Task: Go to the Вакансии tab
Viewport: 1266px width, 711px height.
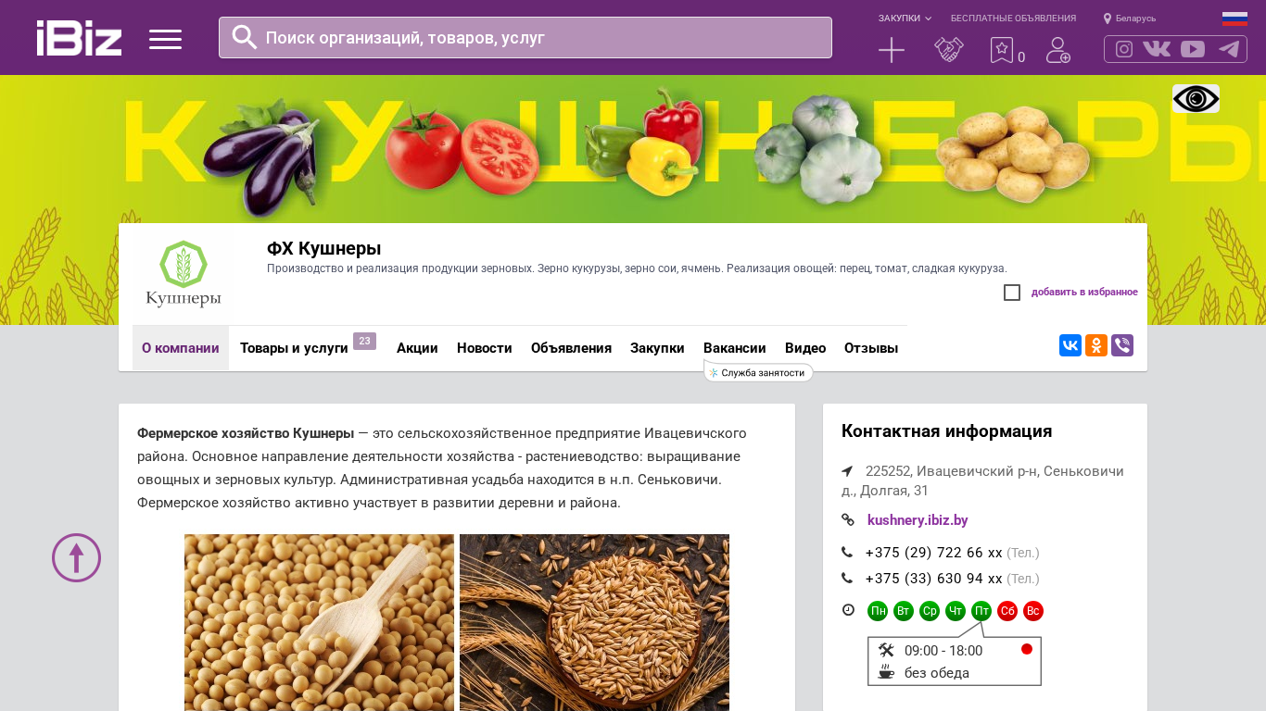Action: pyautogui.click(x=735, y=348)
